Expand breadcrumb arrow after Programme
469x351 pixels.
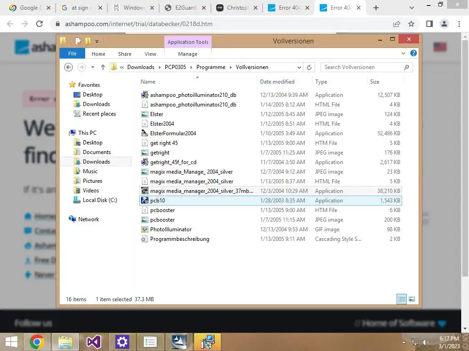(231, 67)
